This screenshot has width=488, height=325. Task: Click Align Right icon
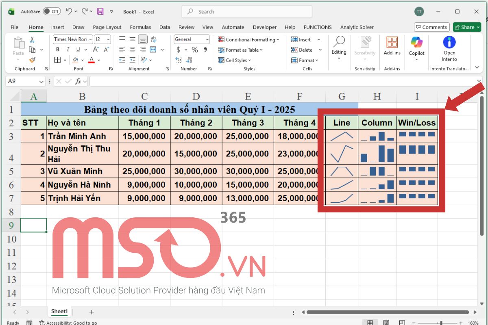(x=142, y=50)
